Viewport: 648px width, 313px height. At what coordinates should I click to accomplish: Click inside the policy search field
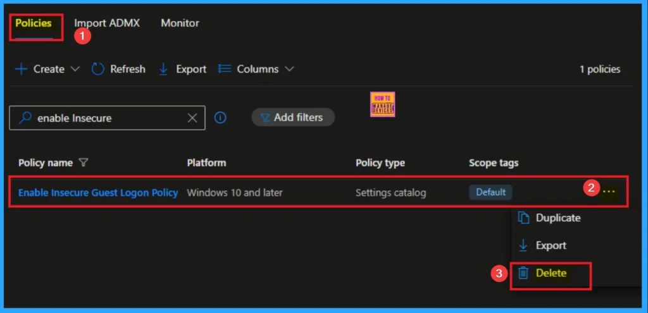[x=108, y=118]
